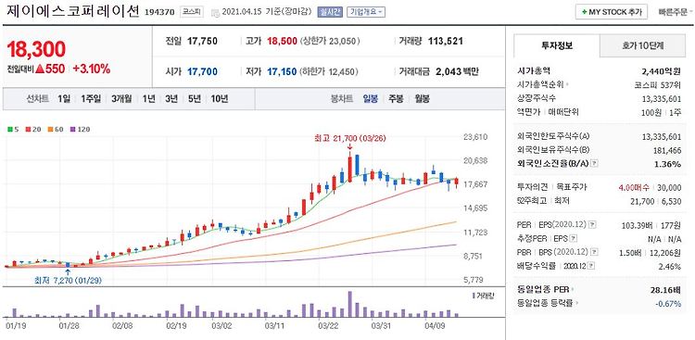Open help icon next to PBR BPS(2020.12)

594,252
